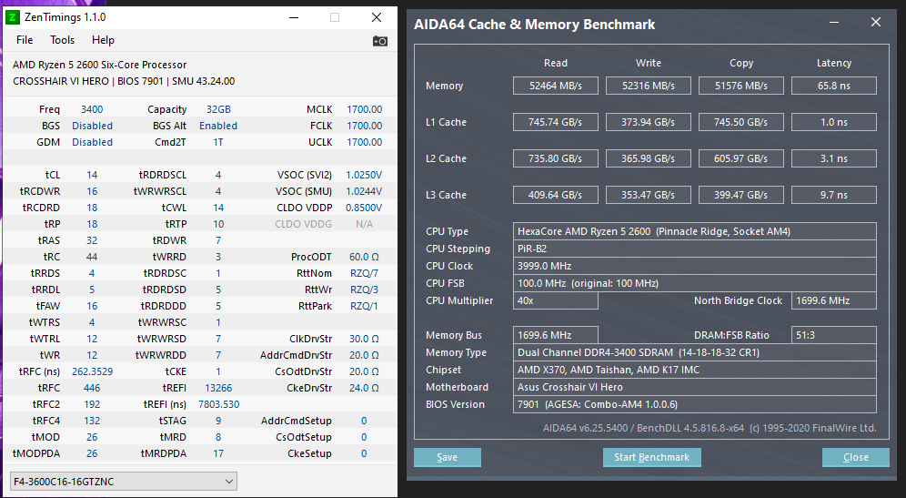Click the CPU FSB 100.0 MHz field
Image resolution: width=906 pixels, height=498 pixels.
click(x=695, y=283)
